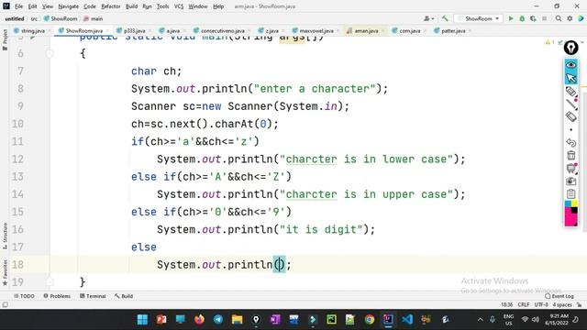Open the Terminal tool window
Viewport: 587px width, 330px height.
click(93, 296)
